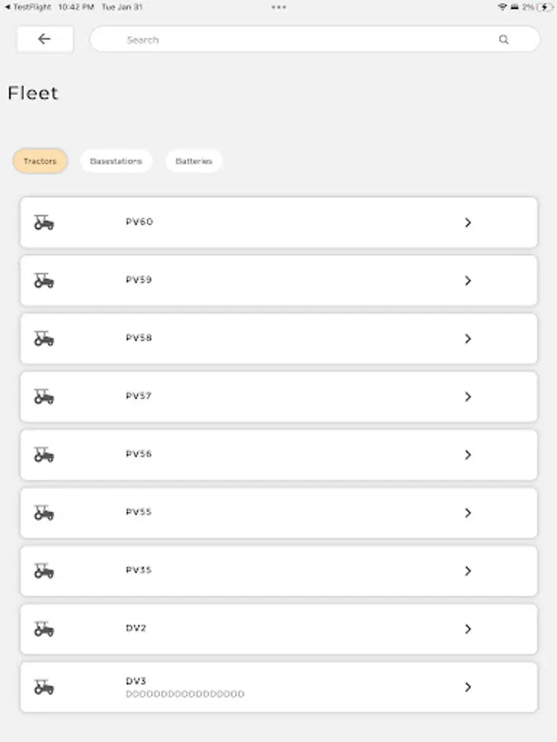This screenshot has height=742, width=557.
Task: Return to TestFlight from status bar
Action: pos(29,7)
